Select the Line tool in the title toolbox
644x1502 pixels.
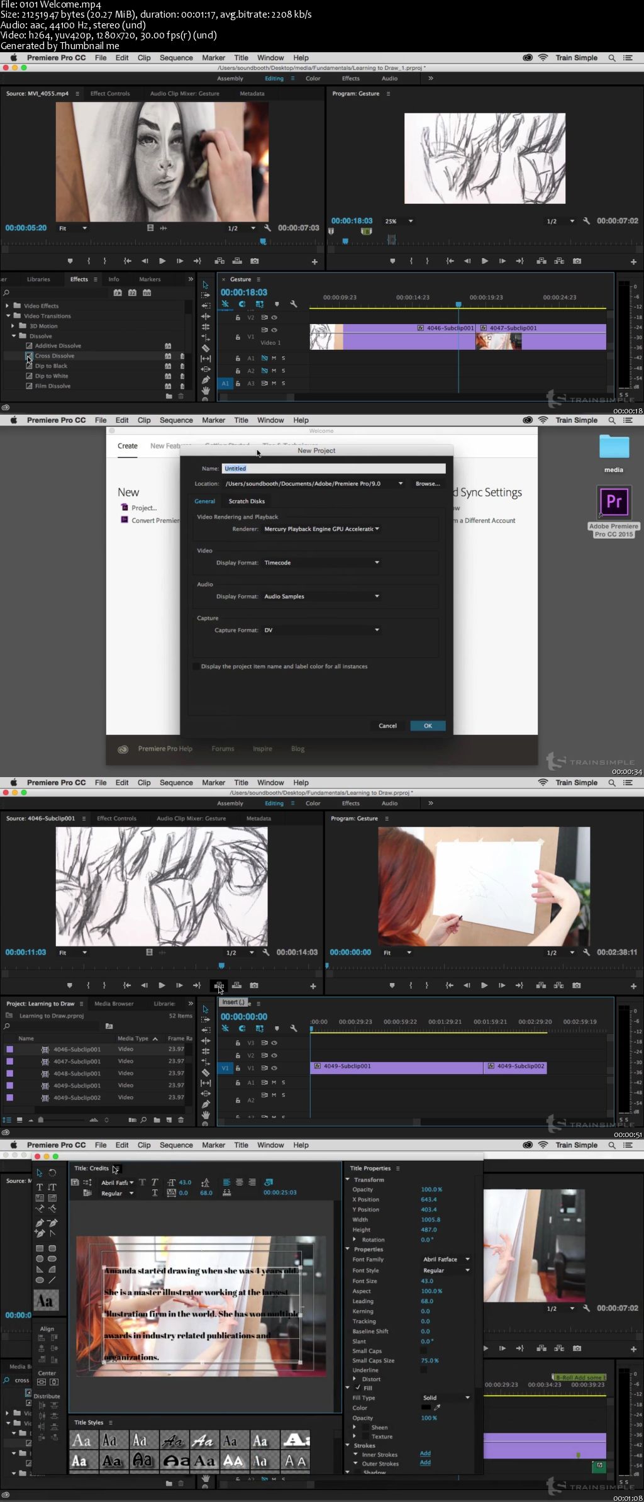pyautogui.click(x=52, y=1281)
